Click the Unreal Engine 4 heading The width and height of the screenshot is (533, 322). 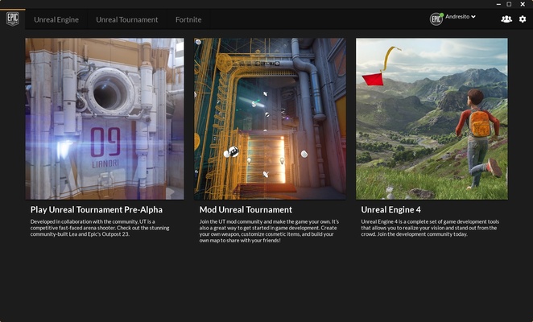pyautogui.click(x=390, y=209)
